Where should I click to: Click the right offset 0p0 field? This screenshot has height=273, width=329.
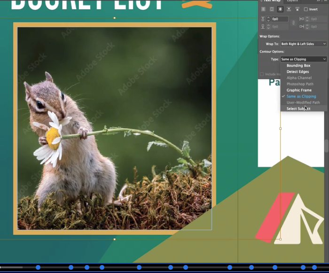[x=318, y=27]
